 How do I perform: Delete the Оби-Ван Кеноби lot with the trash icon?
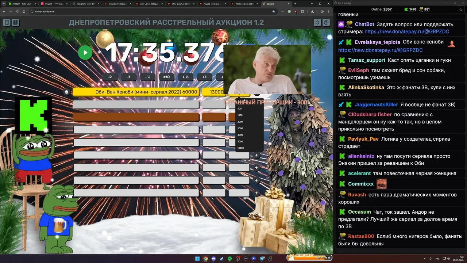pyautogui.click(x=66, y=92)
